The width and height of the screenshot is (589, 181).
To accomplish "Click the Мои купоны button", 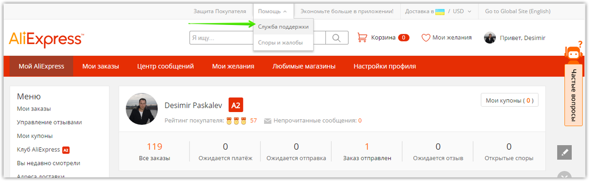I will pos(509,100).
